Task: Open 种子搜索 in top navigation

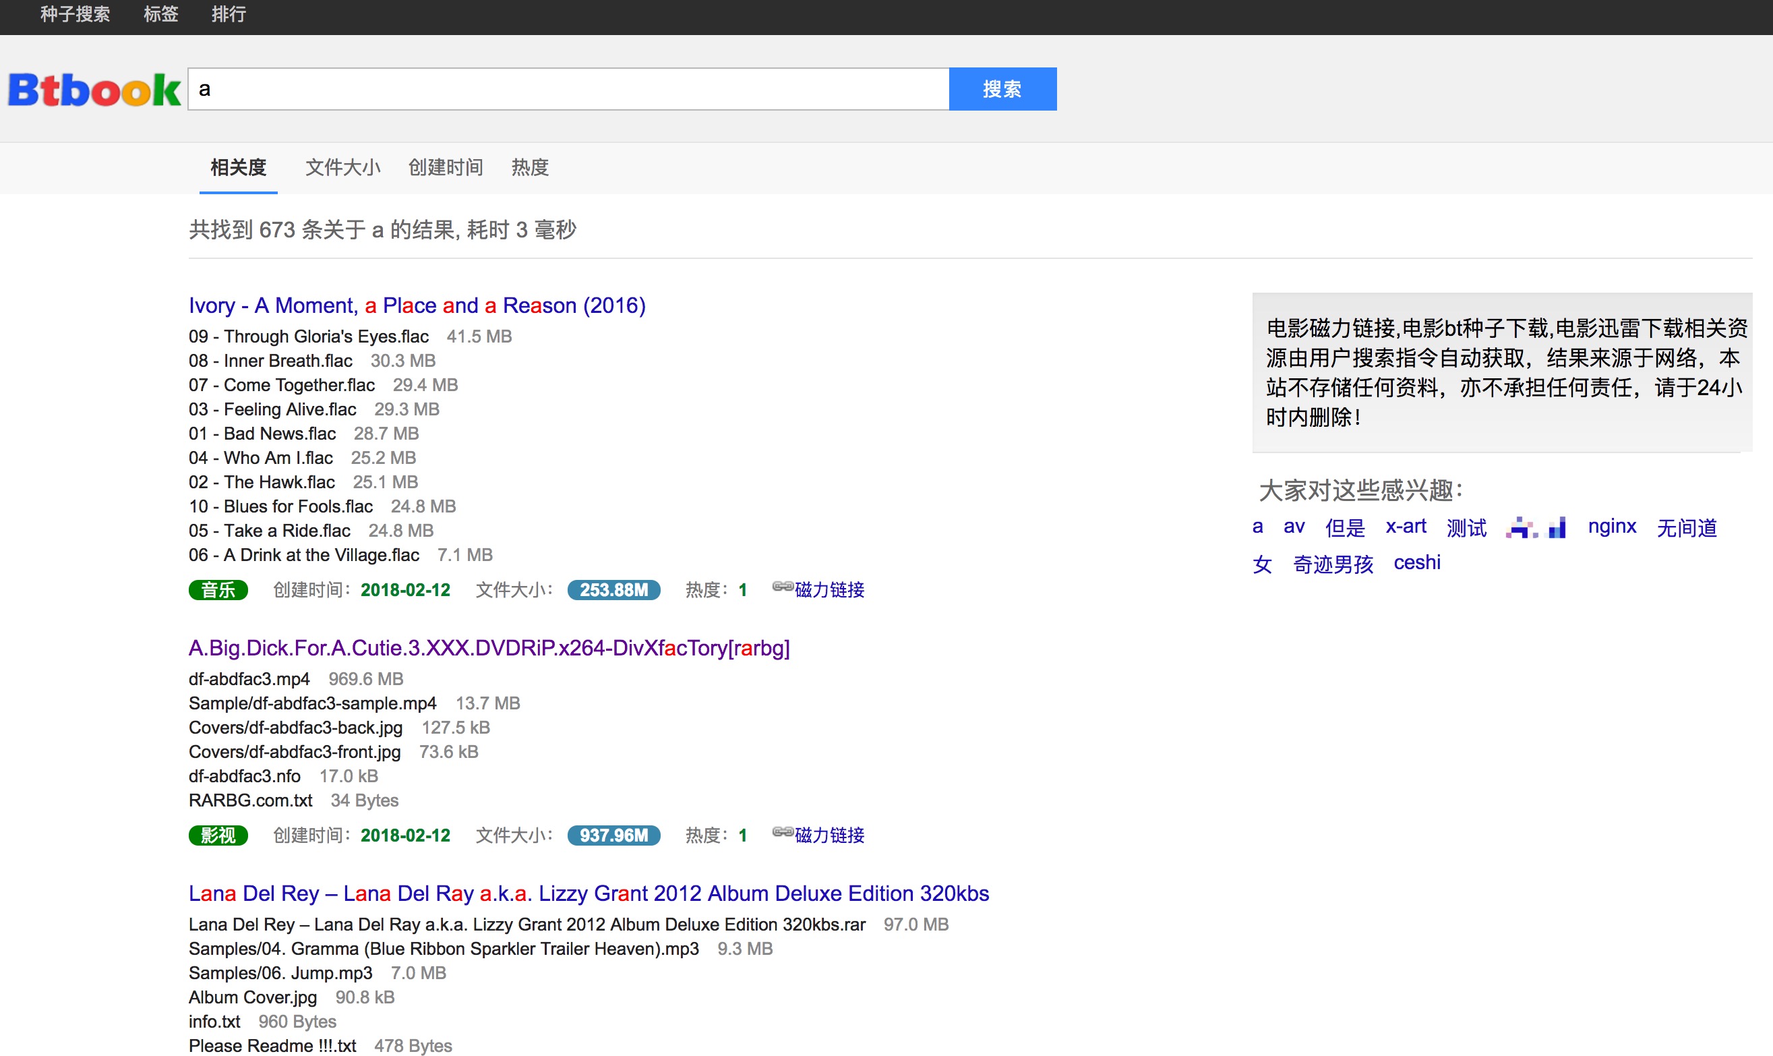Action: point(75,14)
